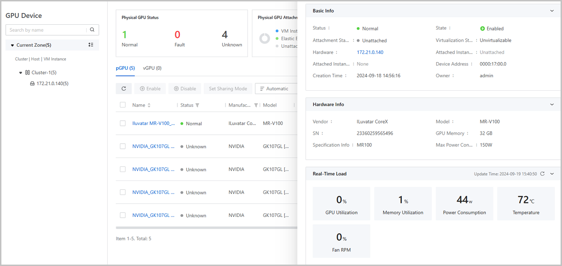The height and width of the screenshot is (266, 562).
Task: Open the Hardware link 172.21.0.140
Action: click(x=370, y=52)
